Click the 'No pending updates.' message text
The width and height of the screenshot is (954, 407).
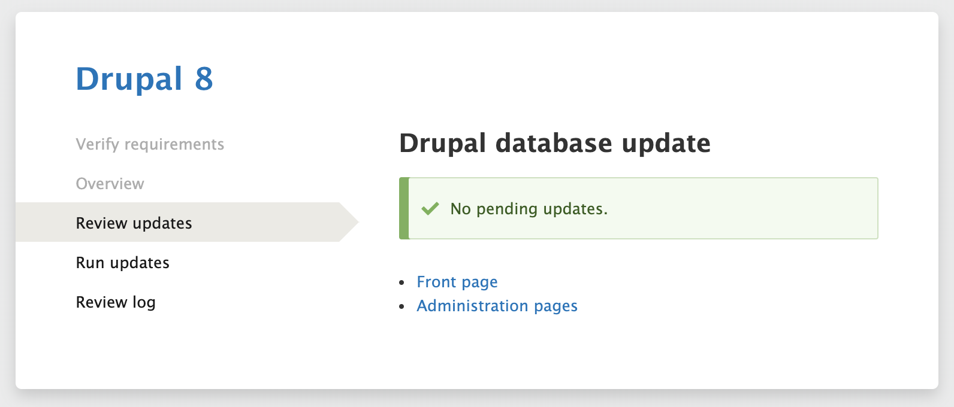529,209
